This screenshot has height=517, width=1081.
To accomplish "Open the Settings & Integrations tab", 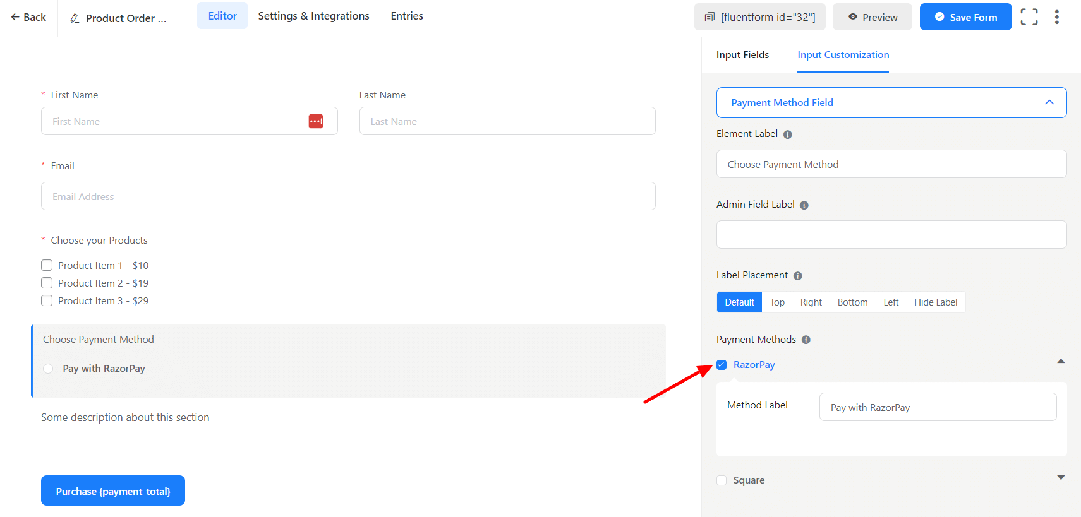I will (313, 16).
